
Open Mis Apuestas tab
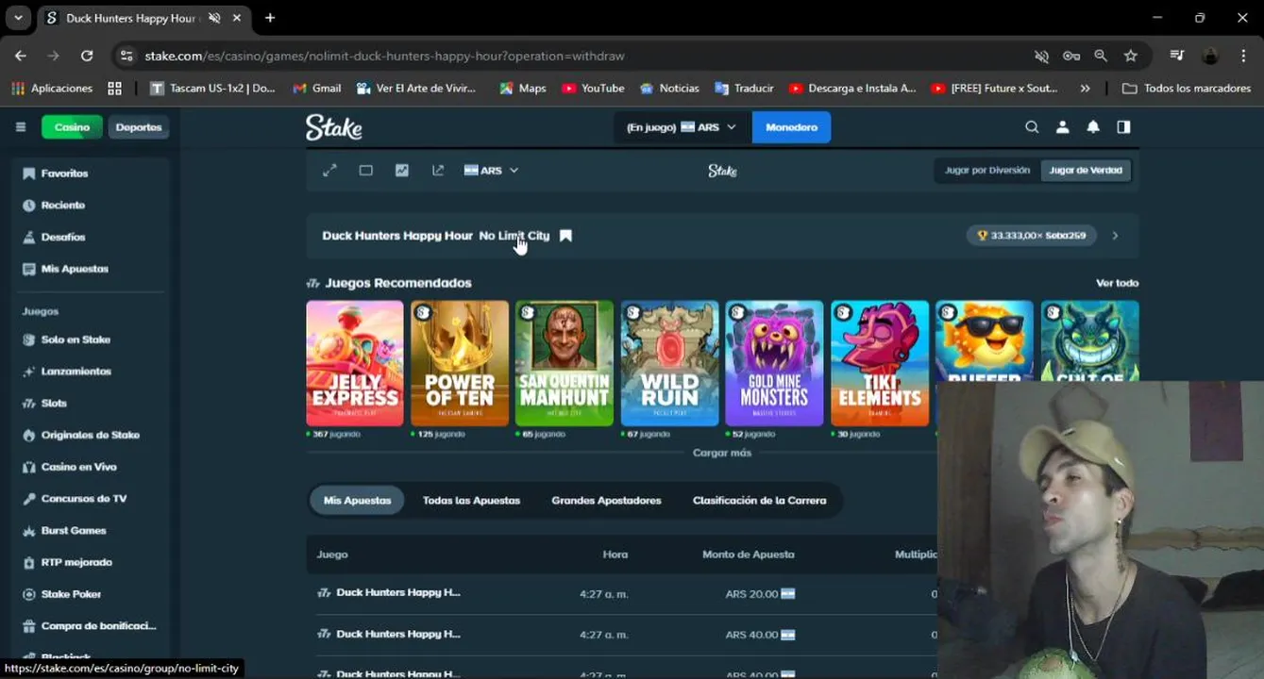pos(357,501)
